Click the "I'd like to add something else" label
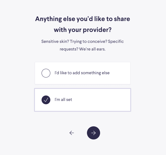Viewport: 166px width, 155px height. pyautogui.click(x=82, y=73)
